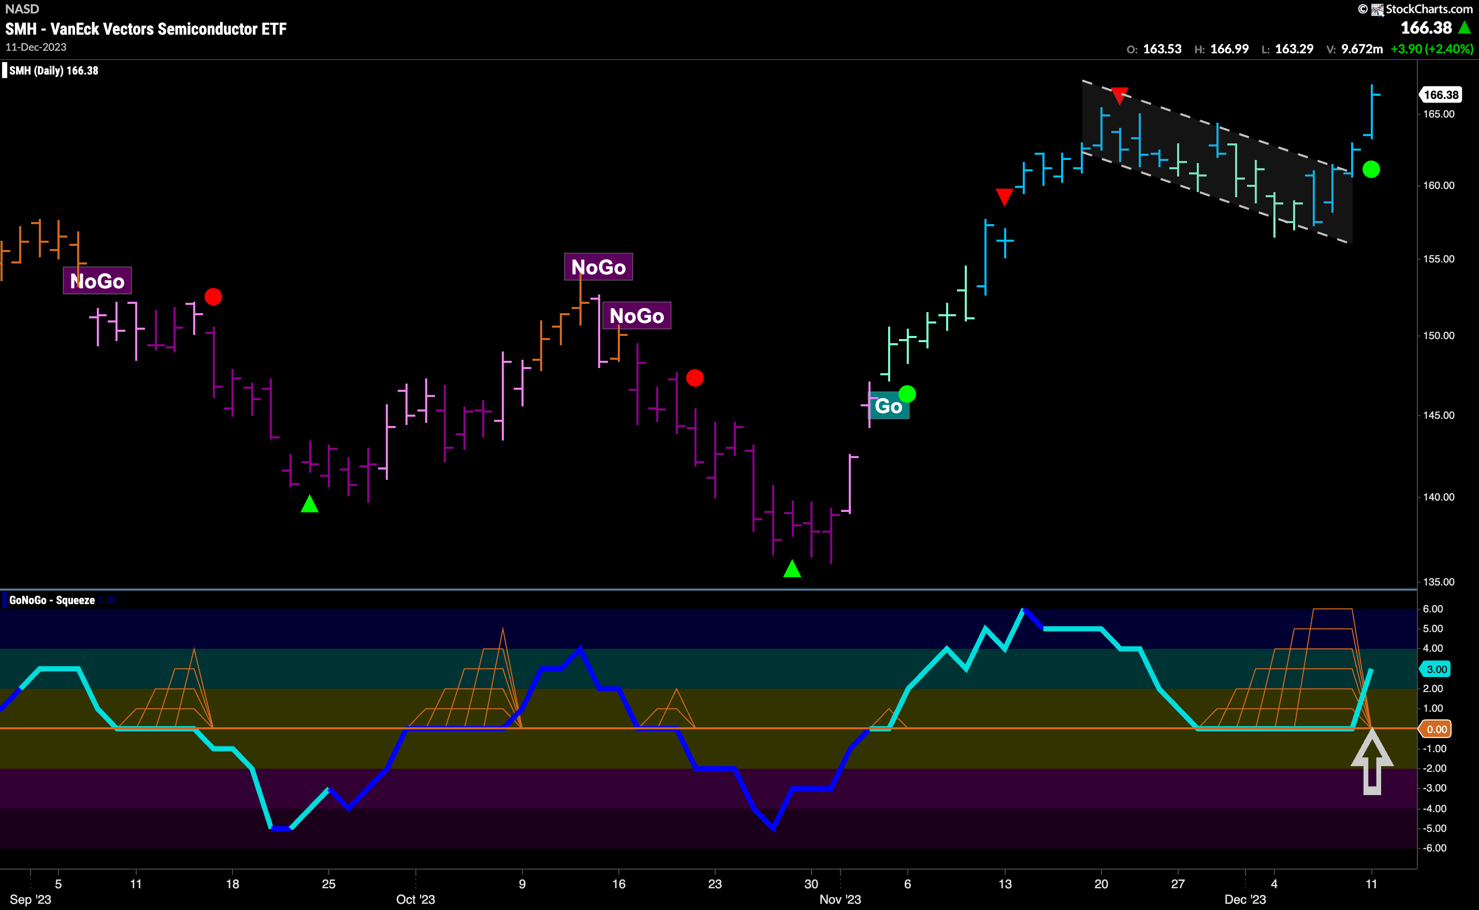This screenshot has width=1479, height=910.
Task: Click the 11-Dec-2023 chart date
Action: point(36,47)
